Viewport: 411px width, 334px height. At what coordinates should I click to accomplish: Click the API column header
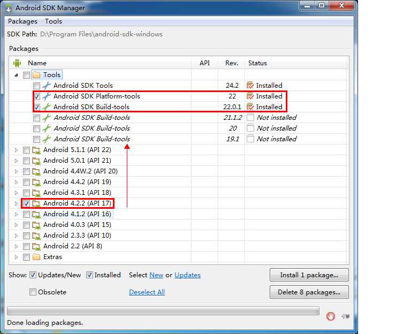(x=205, y=63)
